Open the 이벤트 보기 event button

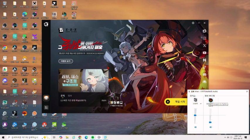point(66,61)
